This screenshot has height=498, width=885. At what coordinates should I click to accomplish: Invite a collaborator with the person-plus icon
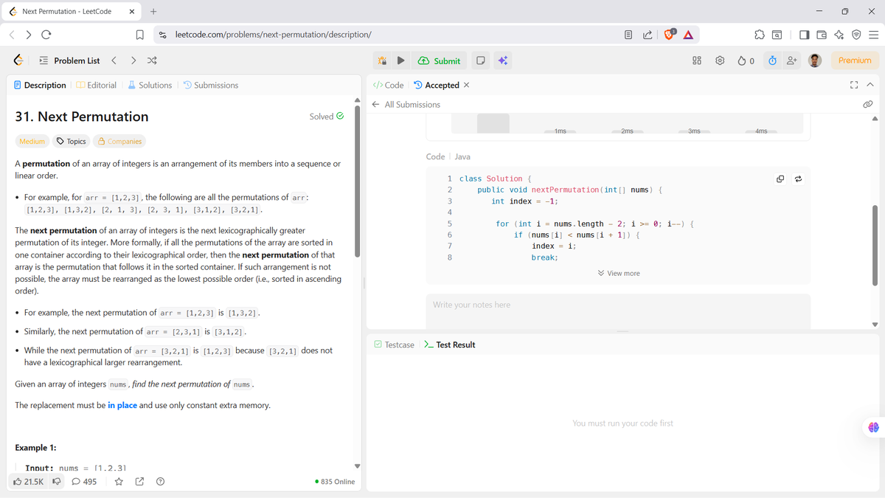792,60
